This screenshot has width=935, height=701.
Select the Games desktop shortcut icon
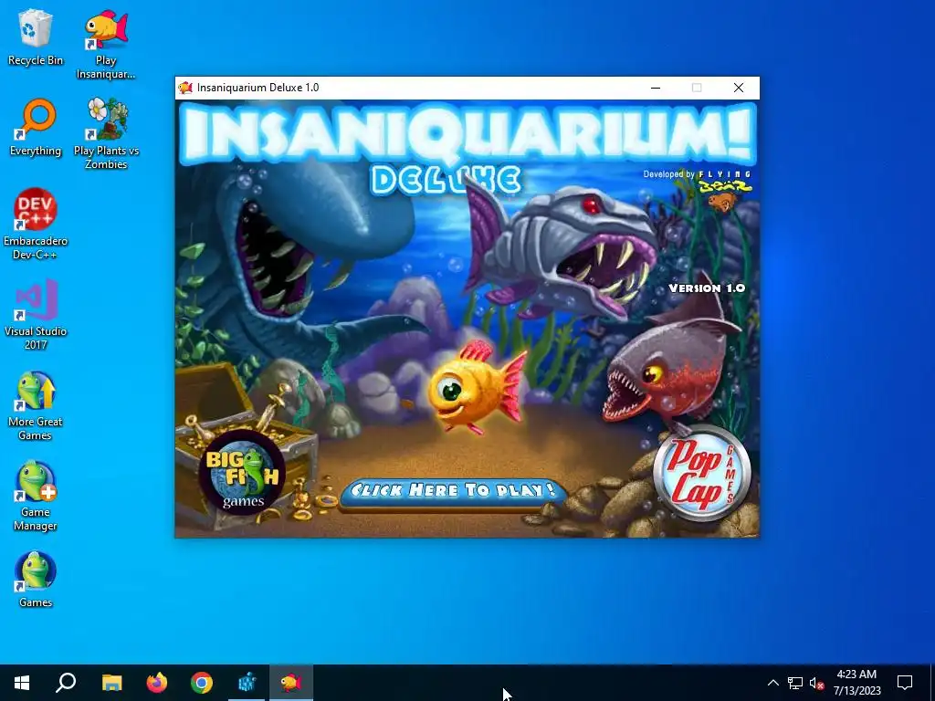(x=36, y=580)
